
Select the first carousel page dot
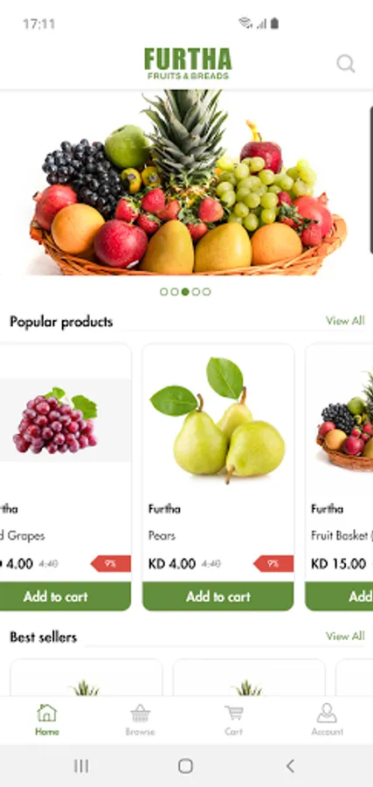(x=164, y=291)
